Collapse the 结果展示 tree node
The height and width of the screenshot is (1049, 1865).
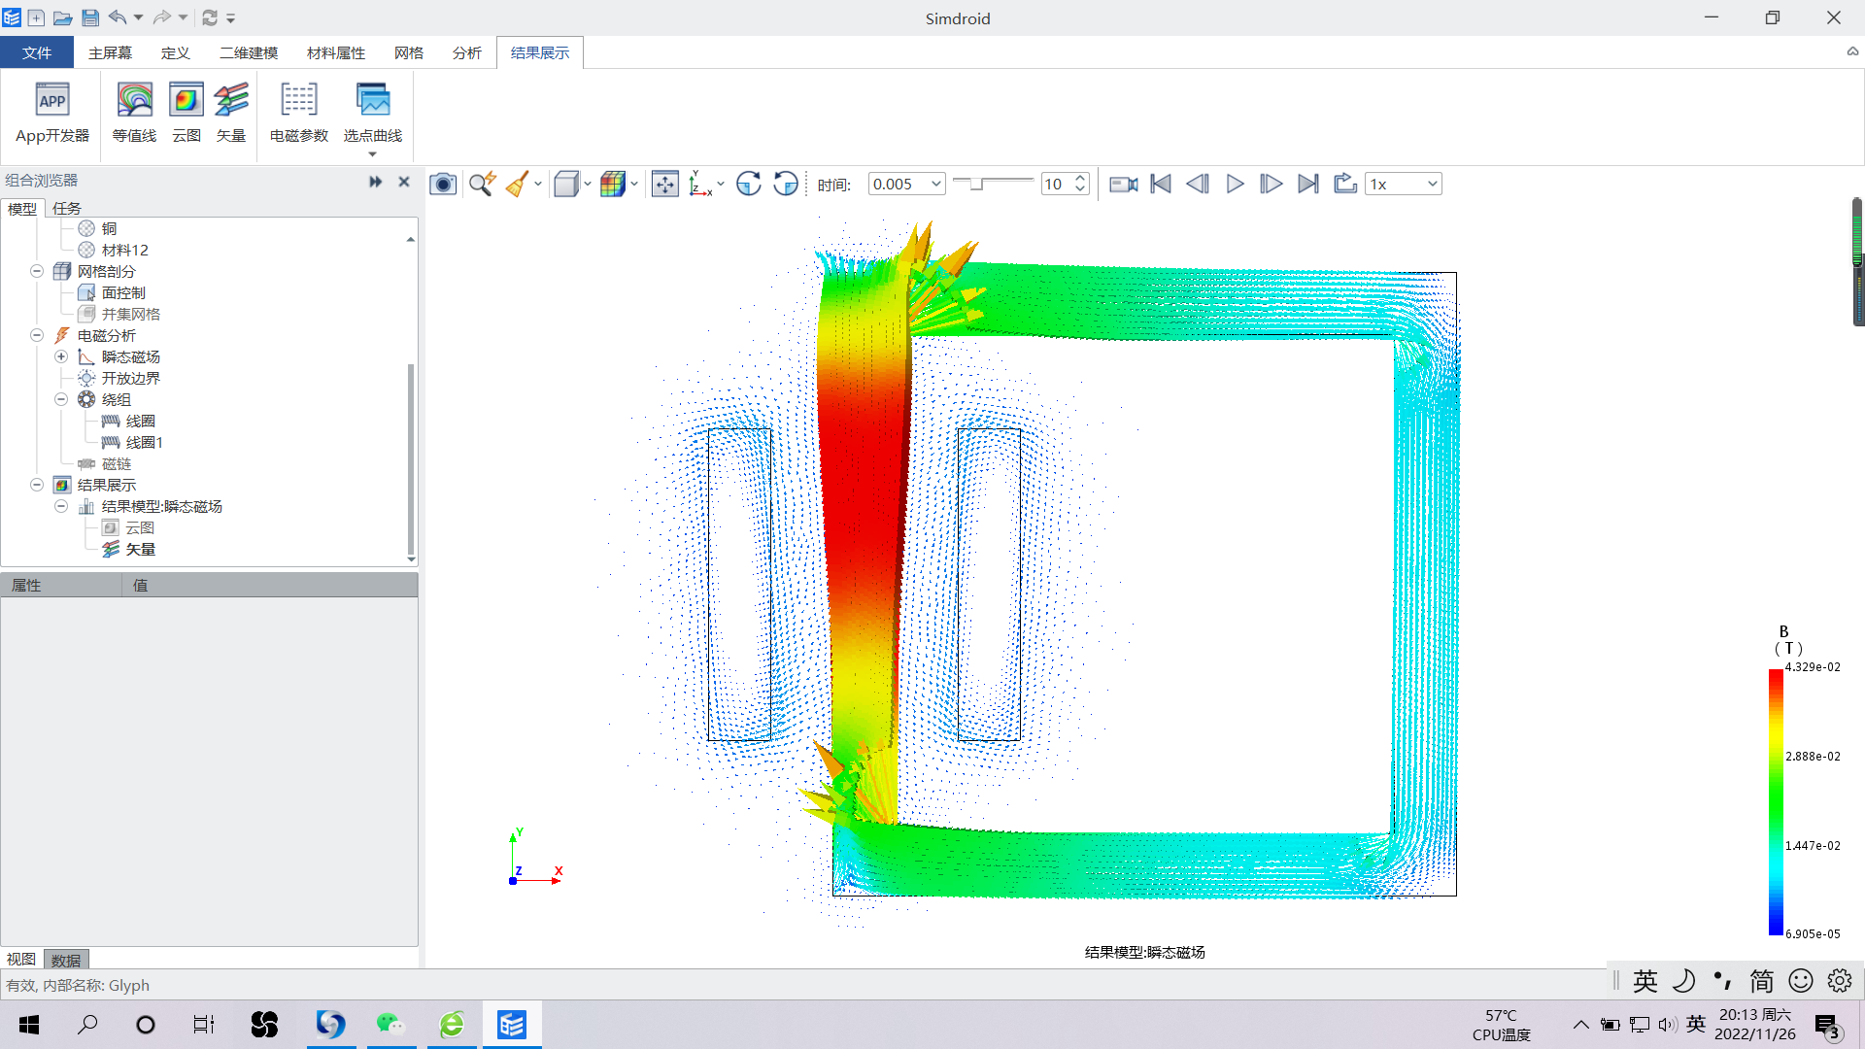click(x=37, y=485)
